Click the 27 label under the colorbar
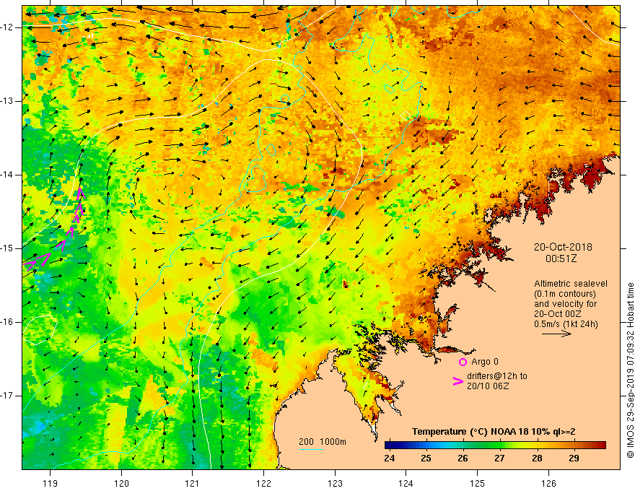635x491 pixels. 500,459
